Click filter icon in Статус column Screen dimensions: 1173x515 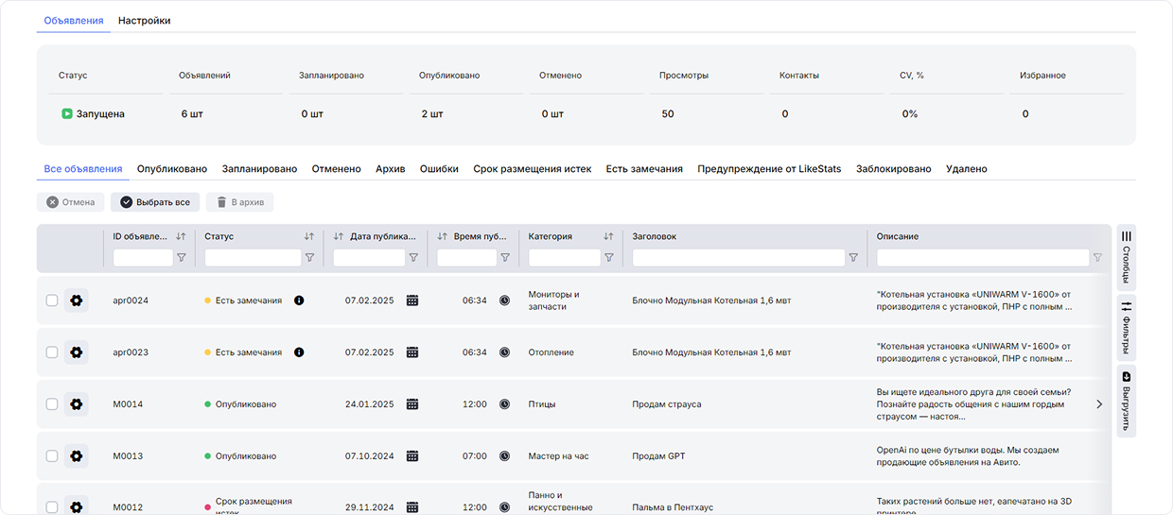(309, 257)
